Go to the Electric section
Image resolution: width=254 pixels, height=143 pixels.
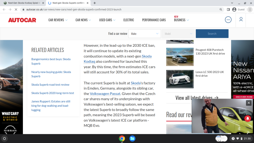[129, 20]
